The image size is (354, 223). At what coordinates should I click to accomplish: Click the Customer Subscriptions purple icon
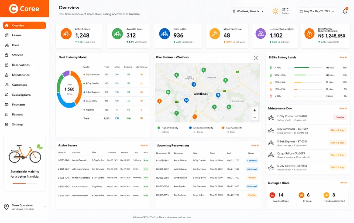click(261, 34)
